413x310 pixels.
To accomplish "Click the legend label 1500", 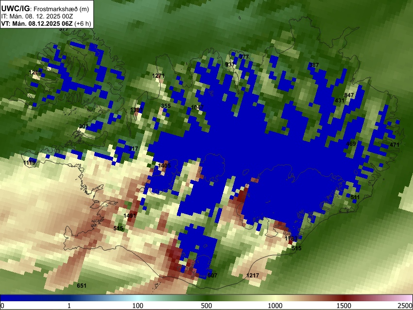I will point(344,306).
